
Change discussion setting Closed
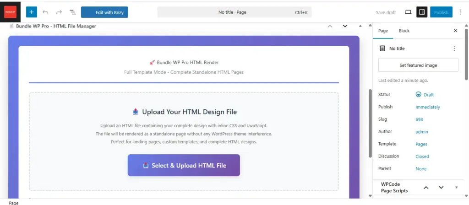422,156
